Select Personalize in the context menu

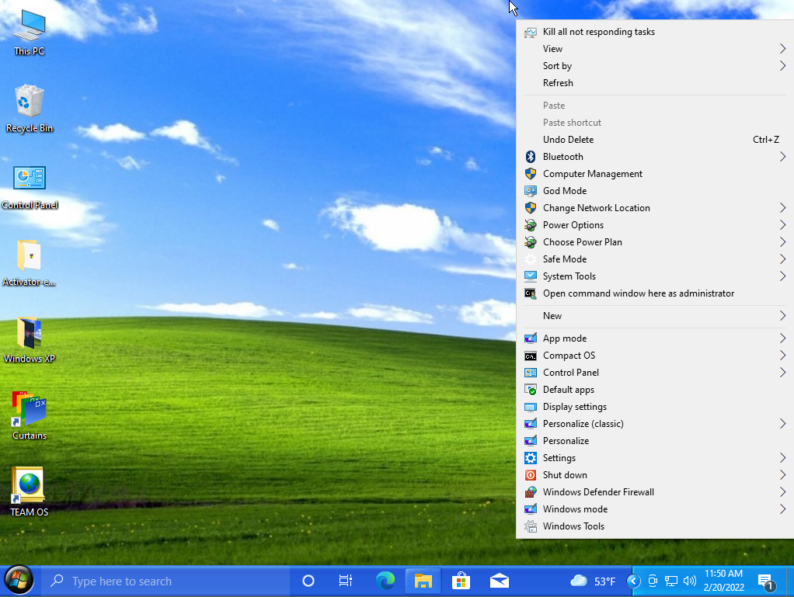[x=655, y=441]
